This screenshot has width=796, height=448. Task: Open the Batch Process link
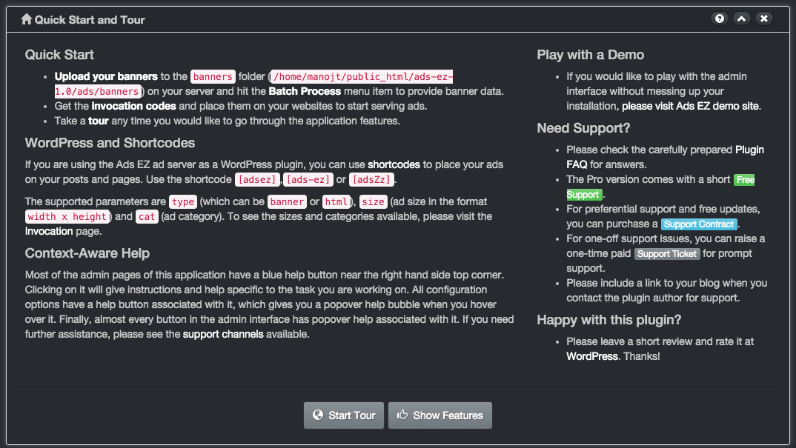click(x=305, y=91)
